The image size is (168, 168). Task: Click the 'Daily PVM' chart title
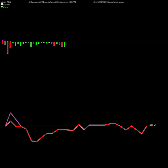pos(6,2)
